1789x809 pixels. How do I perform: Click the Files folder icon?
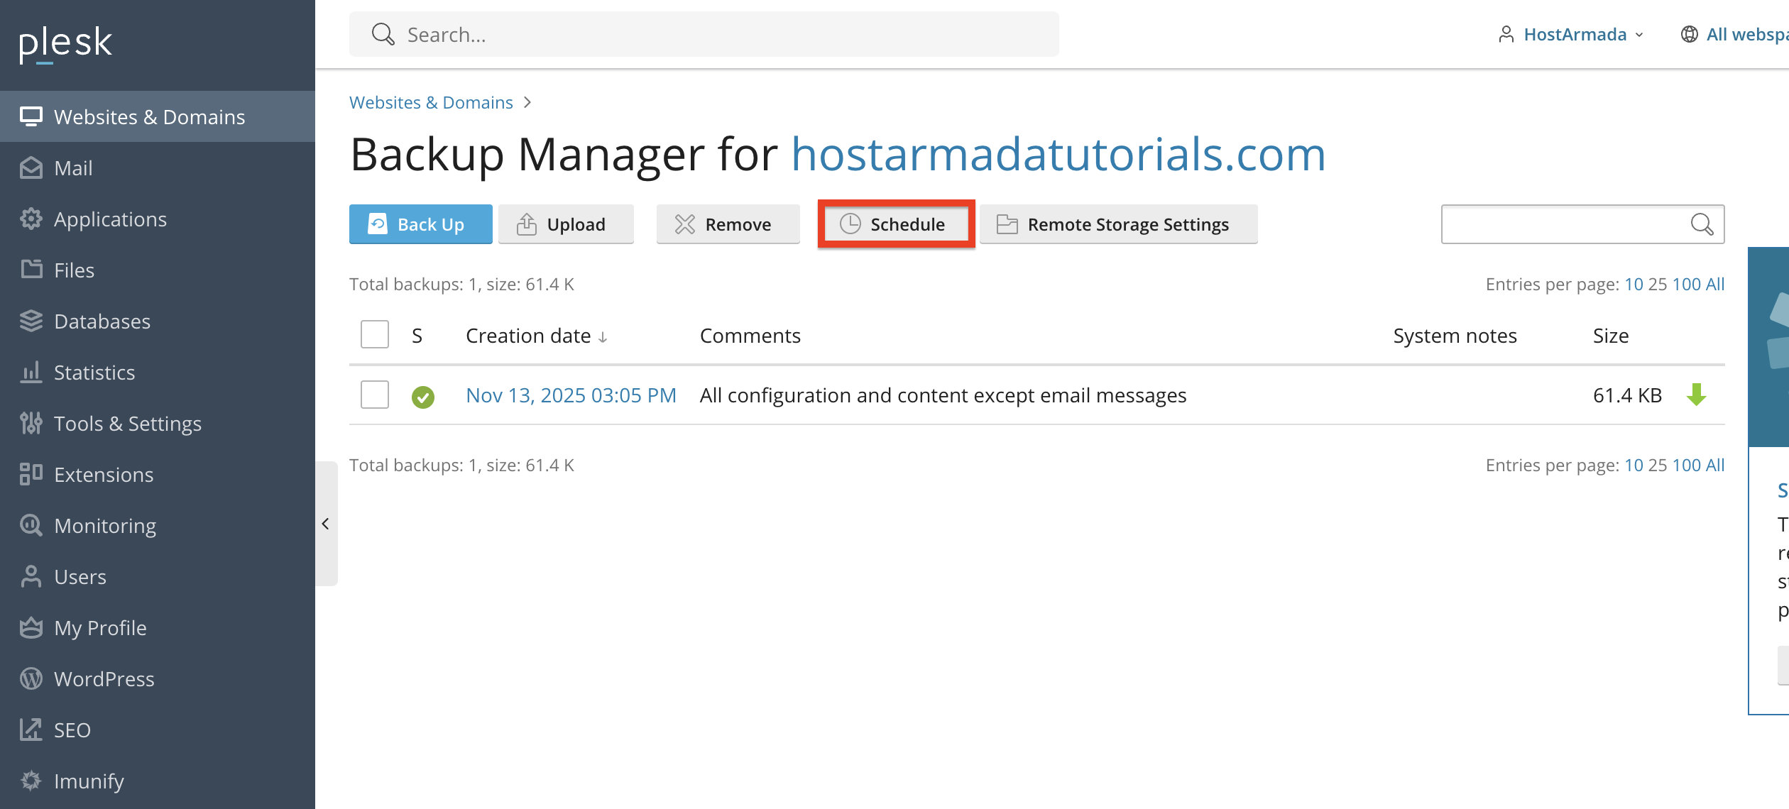pos(31,270)
